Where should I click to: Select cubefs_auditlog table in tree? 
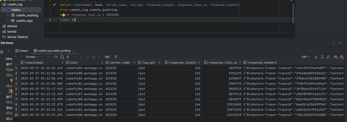point(27,15)
